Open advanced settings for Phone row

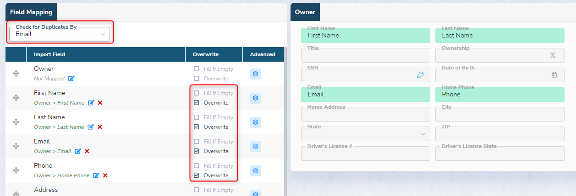pyautogui.click(x=256, y=171)
